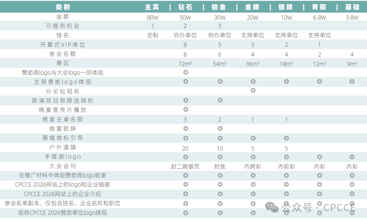Click the 手提袋logo row label
Viewport: 367px width, 222px height.
point(63,157)
